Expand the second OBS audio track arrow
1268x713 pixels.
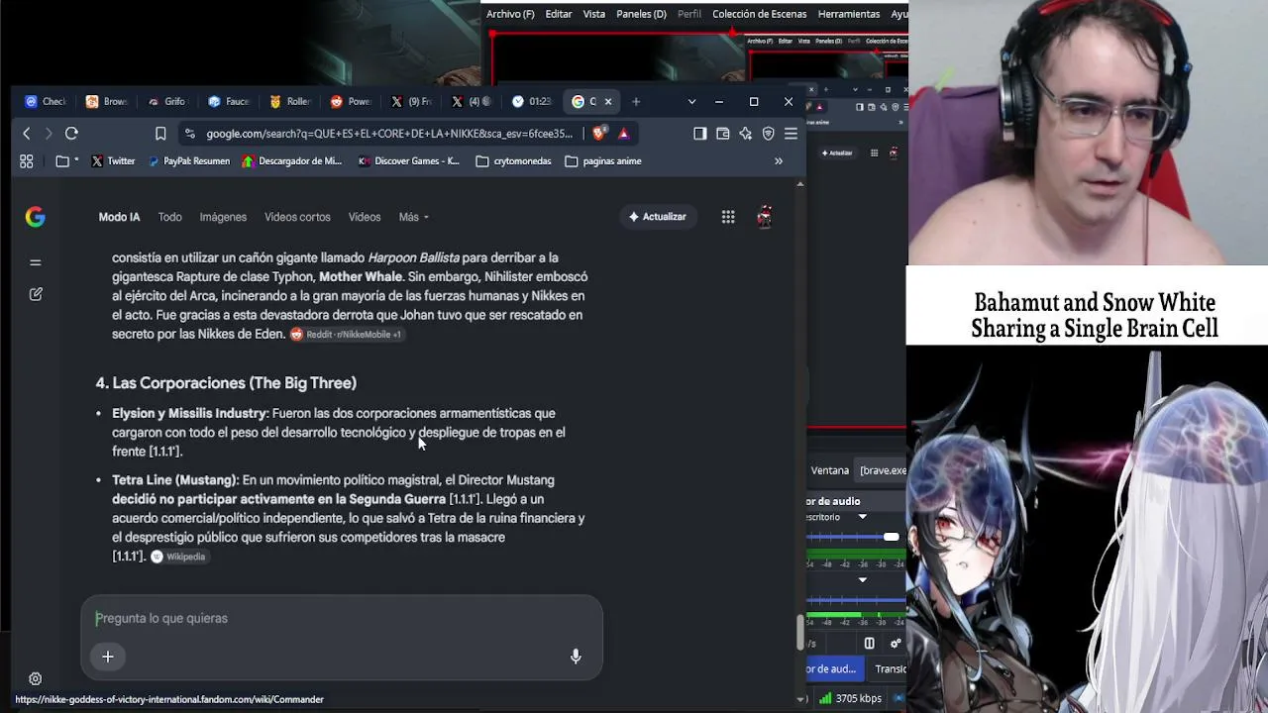862,580
